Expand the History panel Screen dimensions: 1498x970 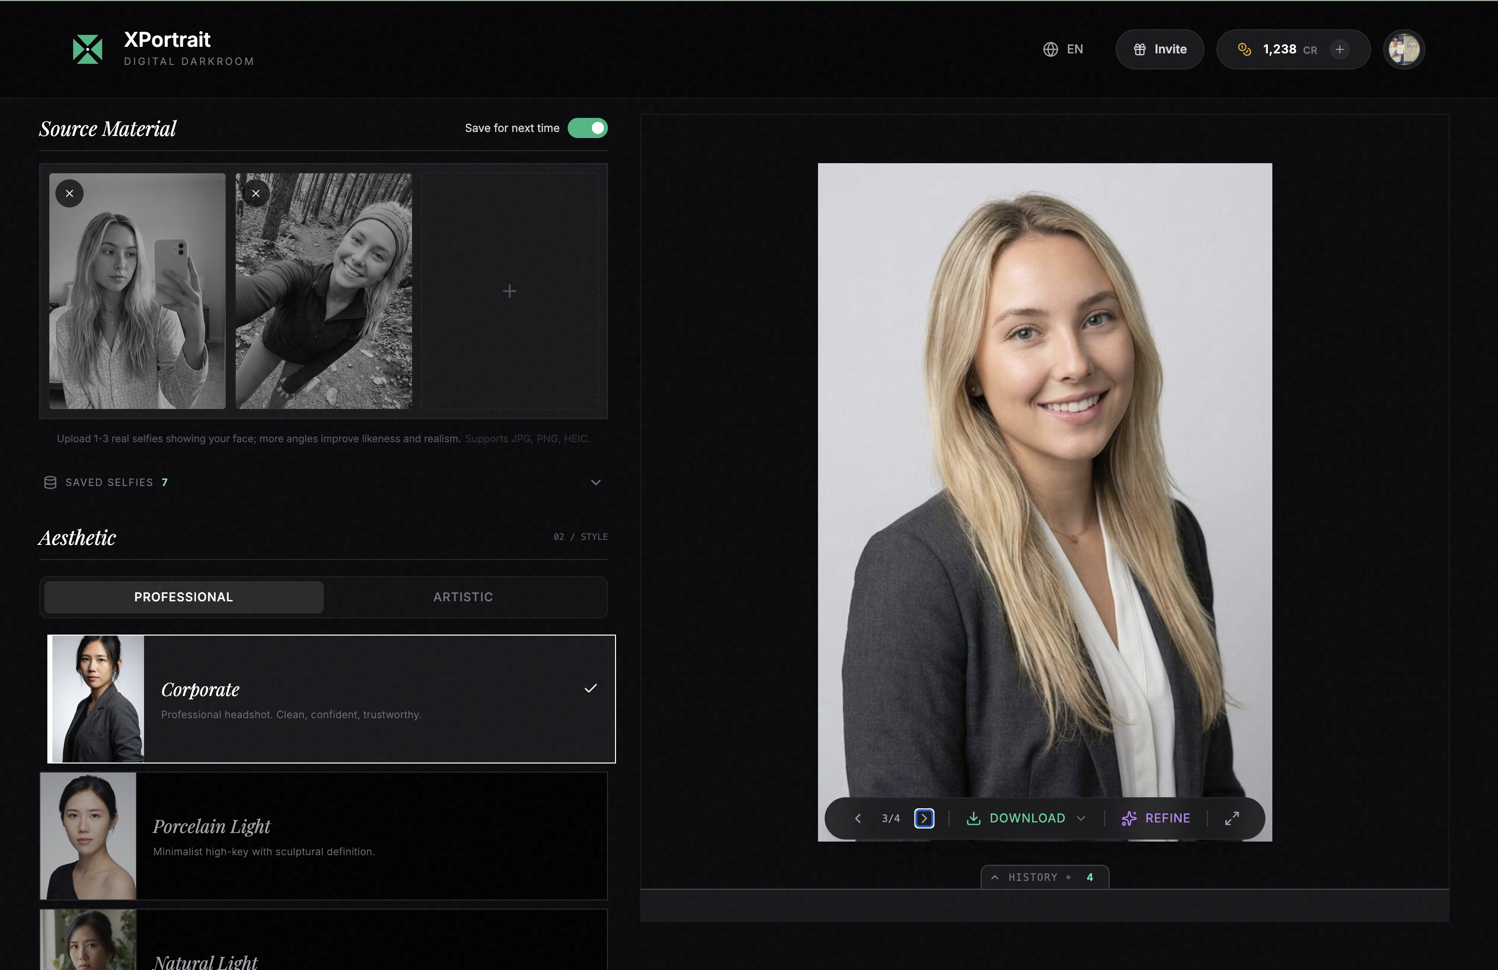point(1044,877)
